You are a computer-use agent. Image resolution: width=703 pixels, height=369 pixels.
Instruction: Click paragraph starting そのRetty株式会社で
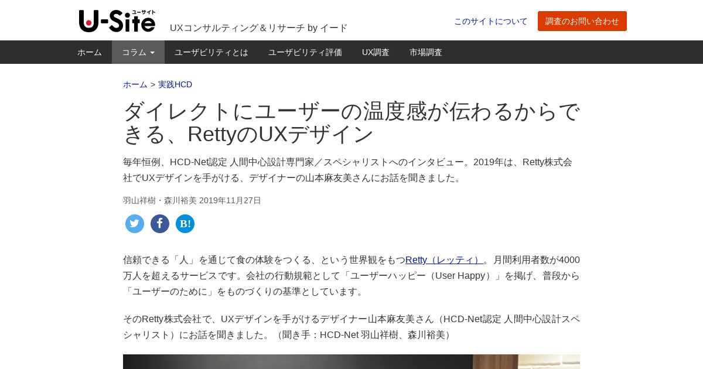point(351,327)
